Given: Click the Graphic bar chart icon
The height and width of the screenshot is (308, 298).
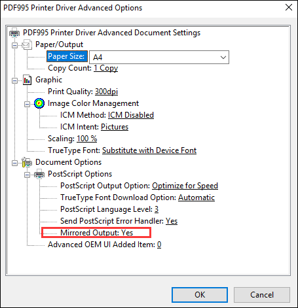Looking at the screenshot, I should pyautogui.click(x=28, y=80).
